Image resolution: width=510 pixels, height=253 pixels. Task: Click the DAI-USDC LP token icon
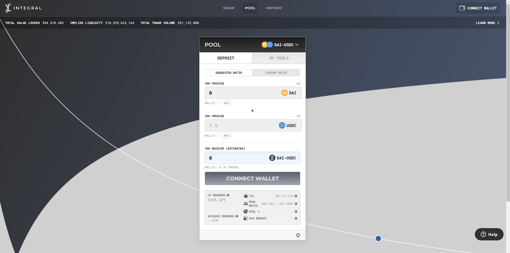(272, 158)
